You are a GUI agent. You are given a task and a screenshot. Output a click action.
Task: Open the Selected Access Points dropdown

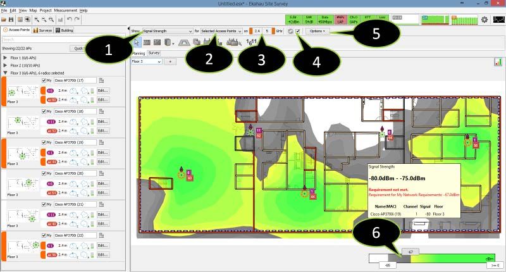coord(221,31)
